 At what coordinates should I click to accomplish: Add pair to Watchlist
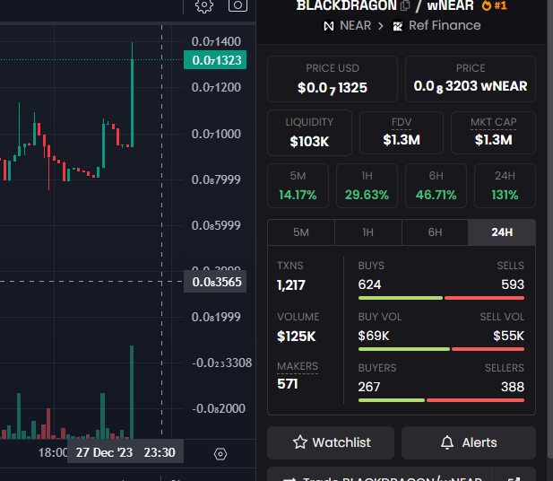coord(331,442)
